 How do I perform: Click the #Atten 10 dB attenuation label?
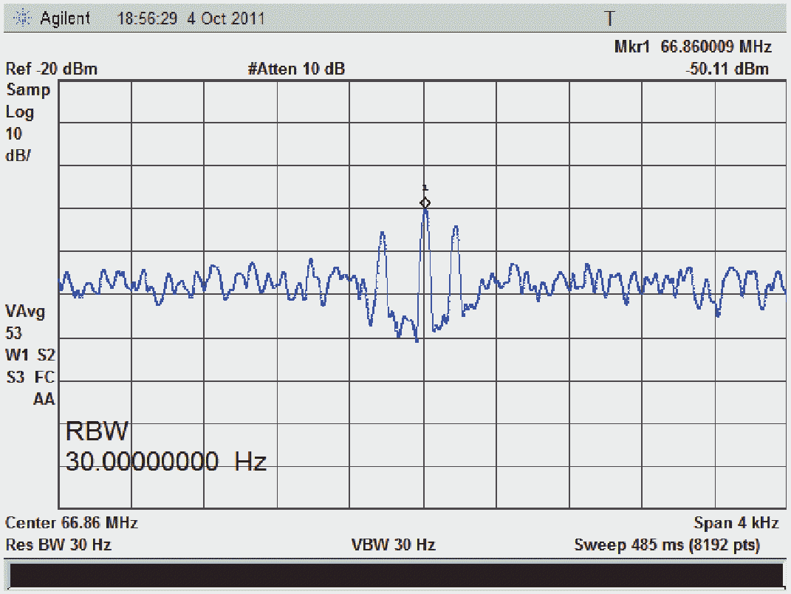[x=296, y=69]
